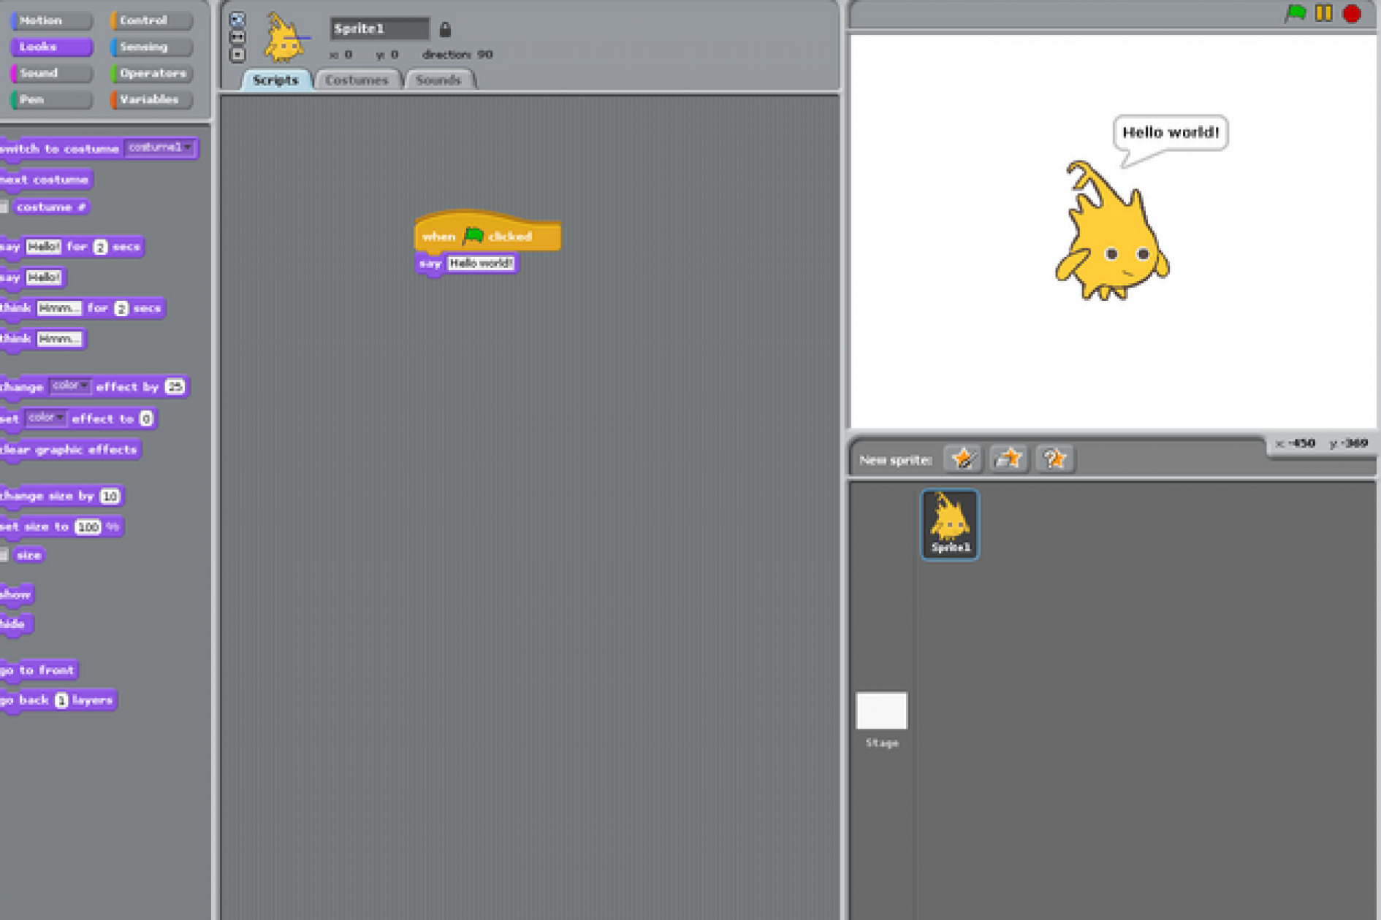This screenshot has height=920, width=1381.
Task: Click Hmm... field in plain think block
Action: pos(59,339)
